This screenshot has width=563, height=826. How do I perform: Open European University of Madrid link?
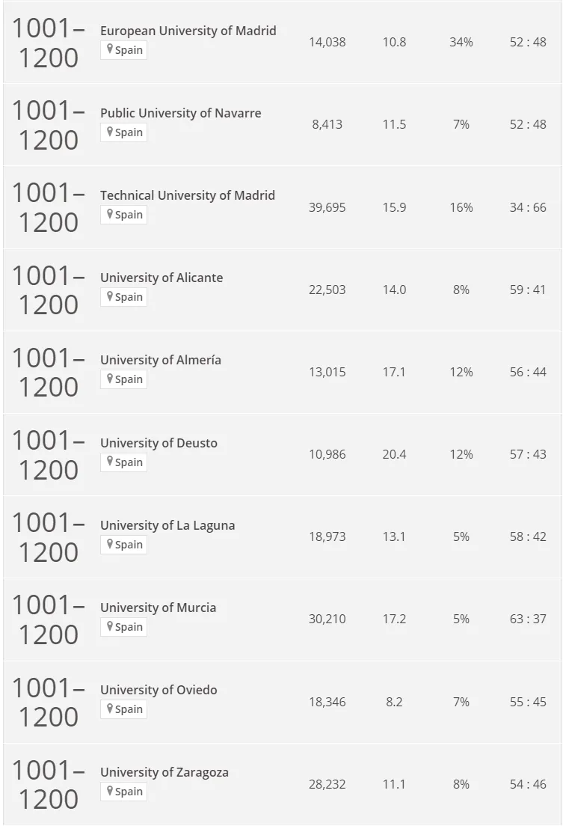188,31
